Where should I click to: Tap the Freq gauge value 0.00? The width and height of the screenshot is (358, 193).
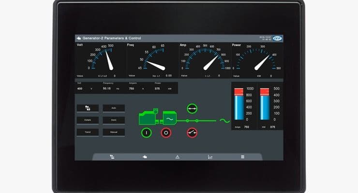(169, 76)
